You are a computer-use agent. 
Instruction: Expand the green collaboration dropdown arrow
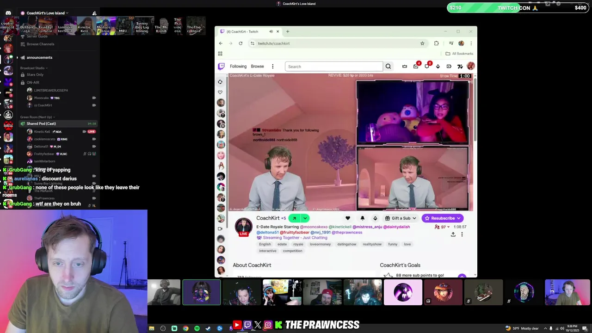click(x=305, y=218)
